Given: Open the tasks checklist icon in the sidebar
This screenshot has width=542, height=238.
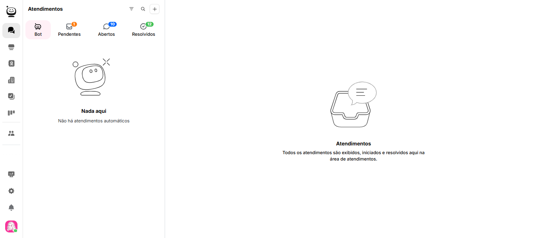Looking at the screenshot, I should click(x=11, y=97).
